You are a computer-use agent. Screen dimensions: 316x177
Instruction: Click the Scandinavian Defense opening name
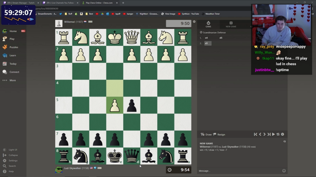tap(214, 32)
